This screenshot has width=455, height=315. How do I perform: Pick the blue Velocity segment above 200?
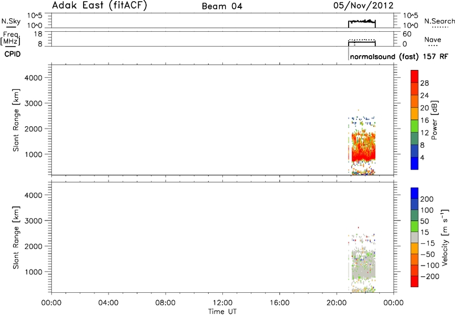[415, 193]
